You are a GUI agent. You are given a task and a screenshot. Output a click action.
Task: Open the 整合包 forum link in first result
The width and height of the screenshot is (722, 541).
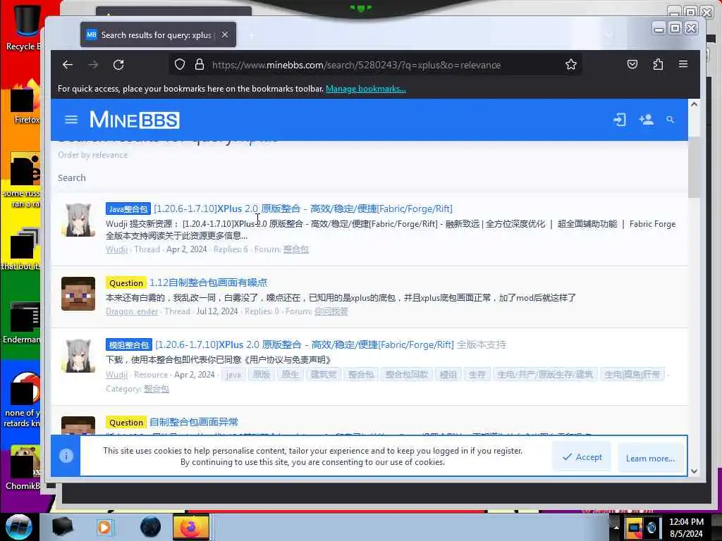click(295, 249)
